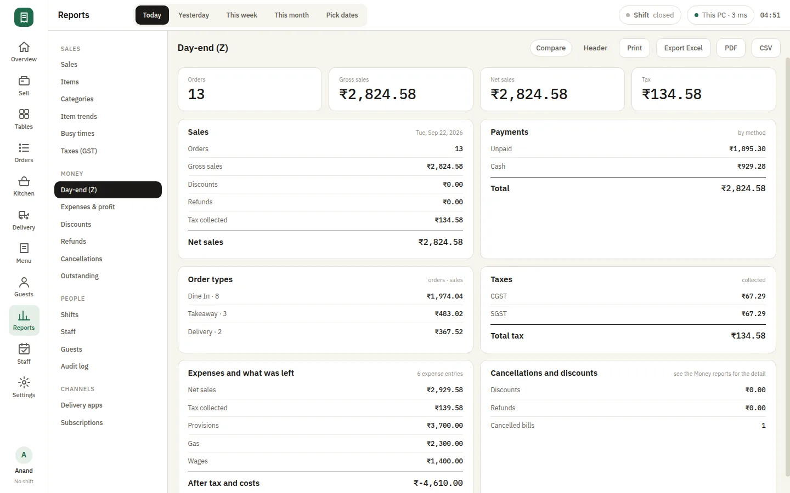Export the report to Excel
Screen dimensions: 790x493
pos(683,48)
